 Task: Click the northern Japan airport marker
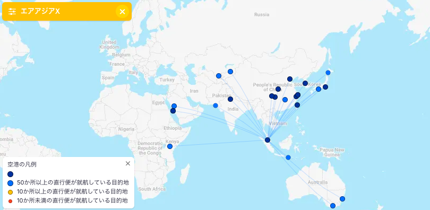pos(328,73)
